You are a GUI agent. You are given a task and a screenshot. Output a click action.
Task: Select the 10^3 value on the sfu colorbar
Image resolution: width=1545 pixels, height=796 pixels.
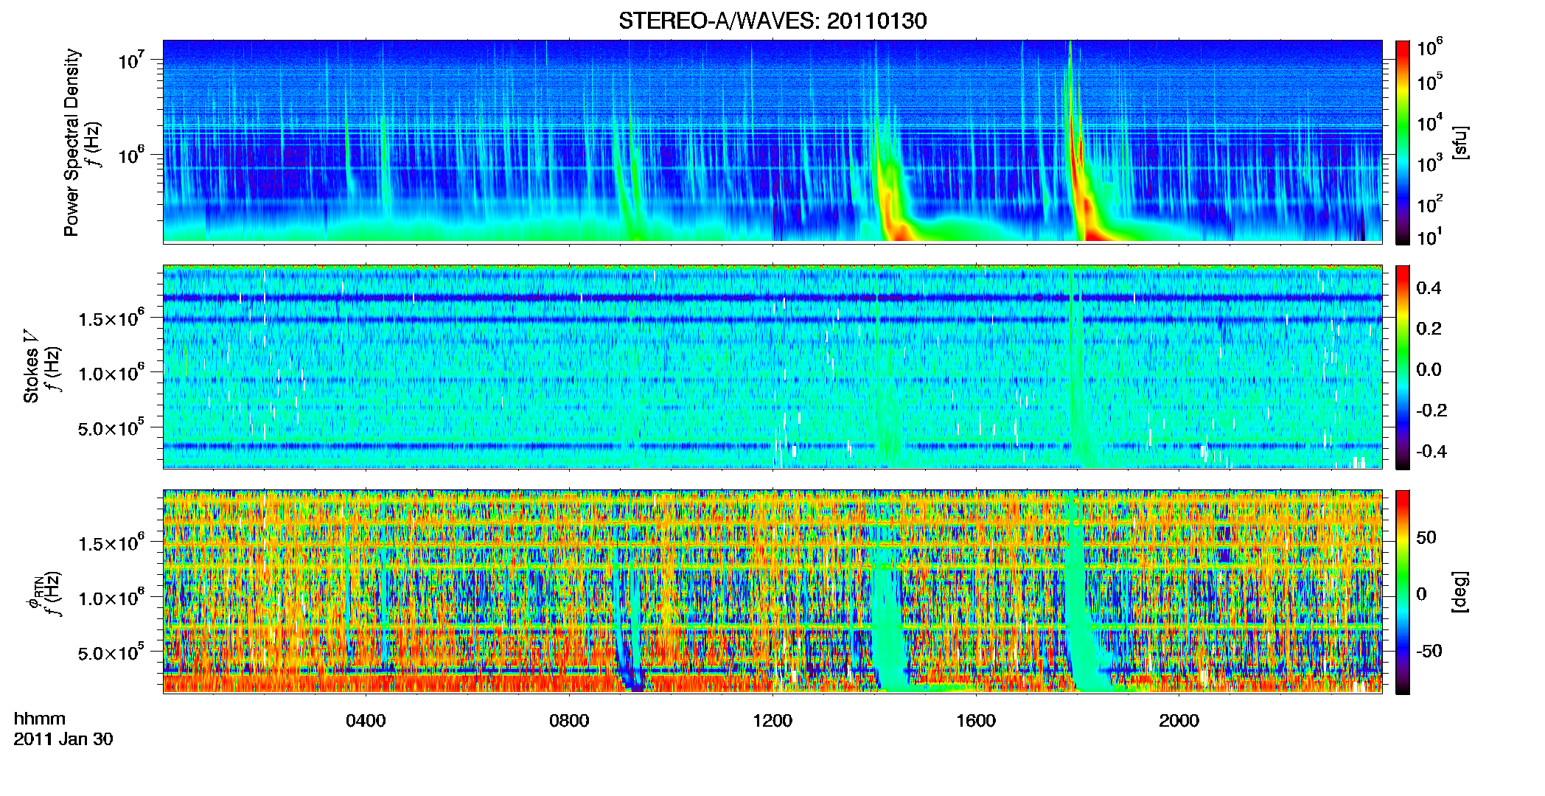[1430, 162]
